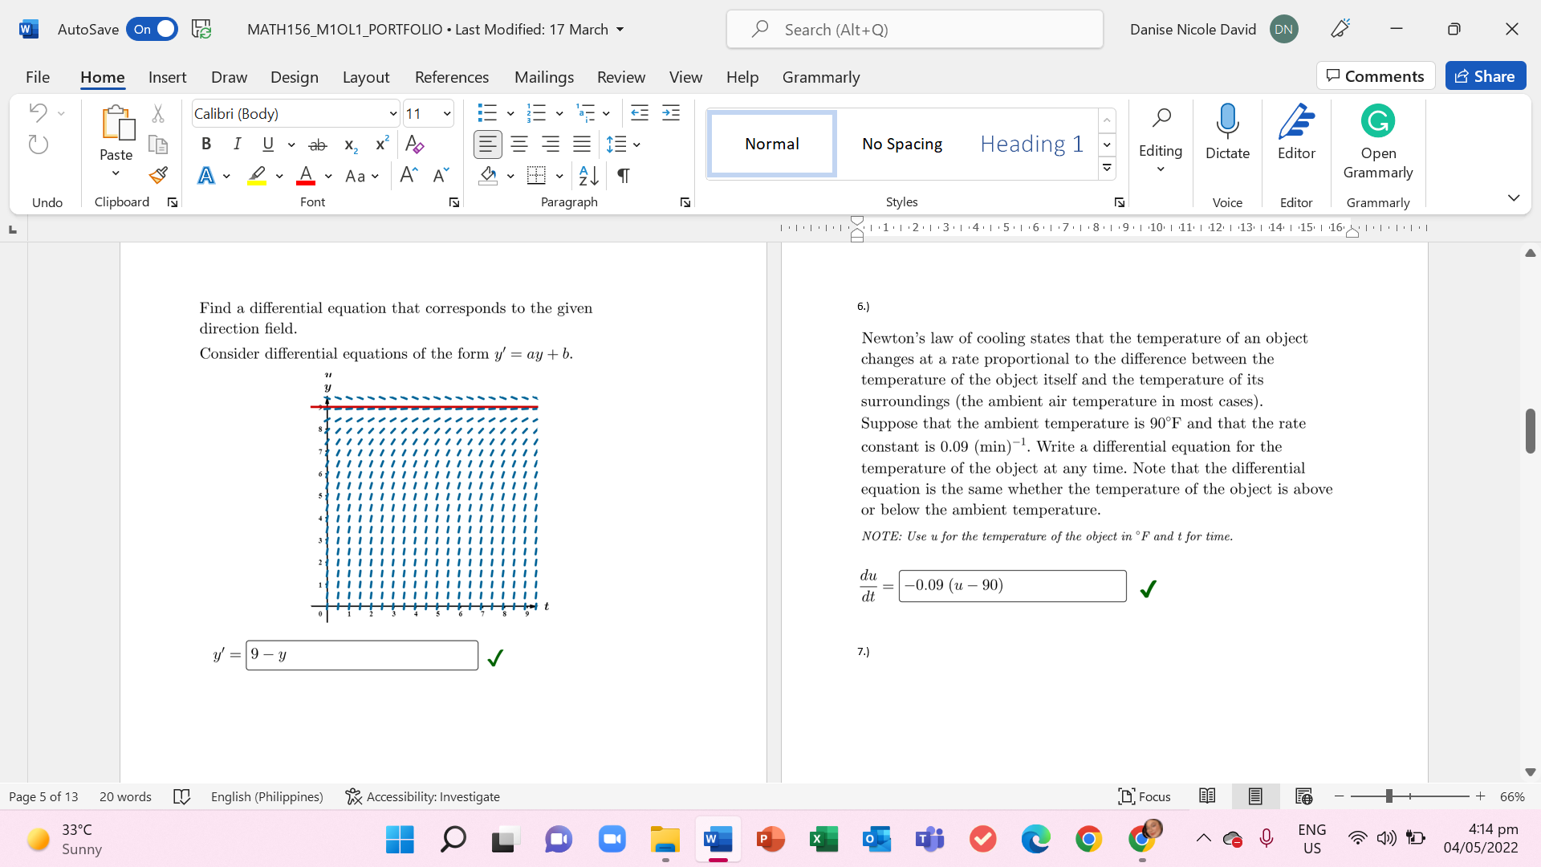This screenshot has height=867, width=1541.
Task: Click the Comments button
Action: 1376,76
